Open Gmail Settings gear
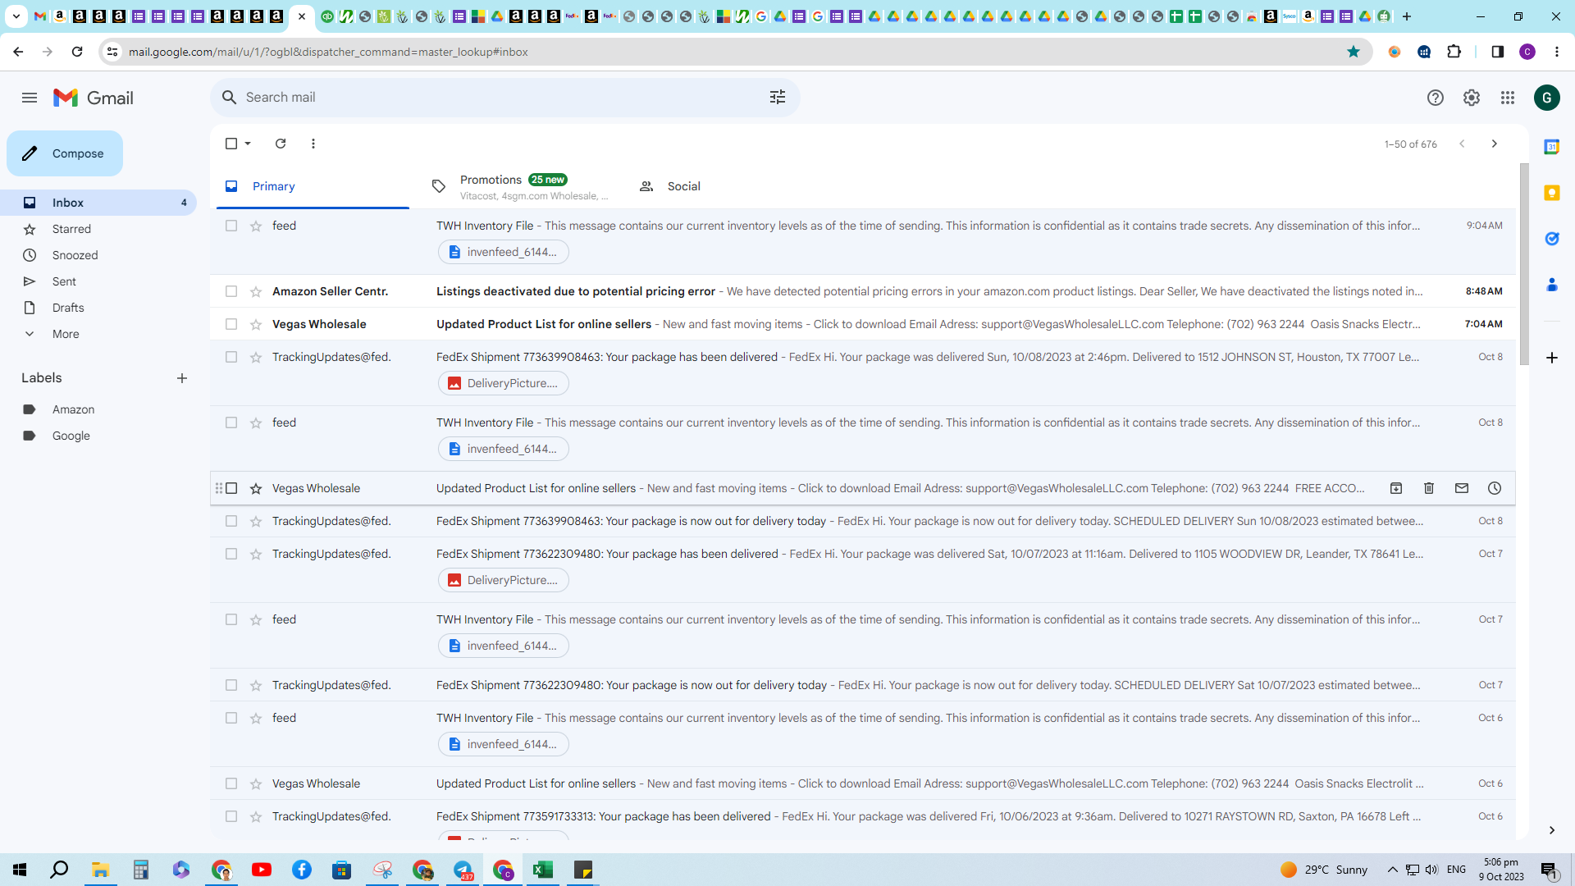The image size is (1575, 886). pos(1471,98)
